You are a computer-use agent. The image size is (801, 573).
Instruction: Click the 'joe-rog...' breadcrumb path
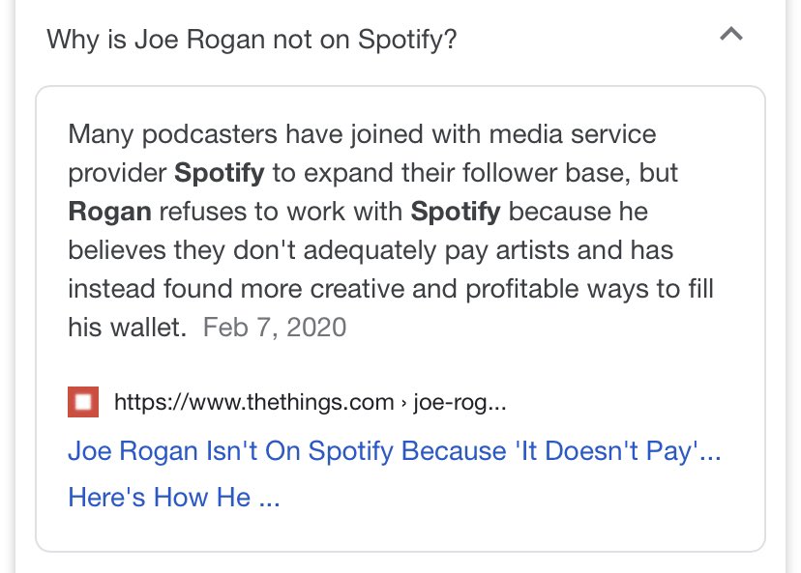(x=460, y=402)
